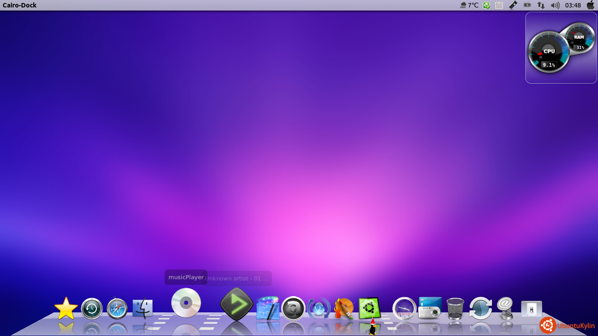Click the 7°C weather indicator

469,5
